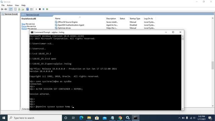The image size is (215, 121).
Task: Open the Windows Start menu
Action: pyautogui.click(x=4, y=118)
